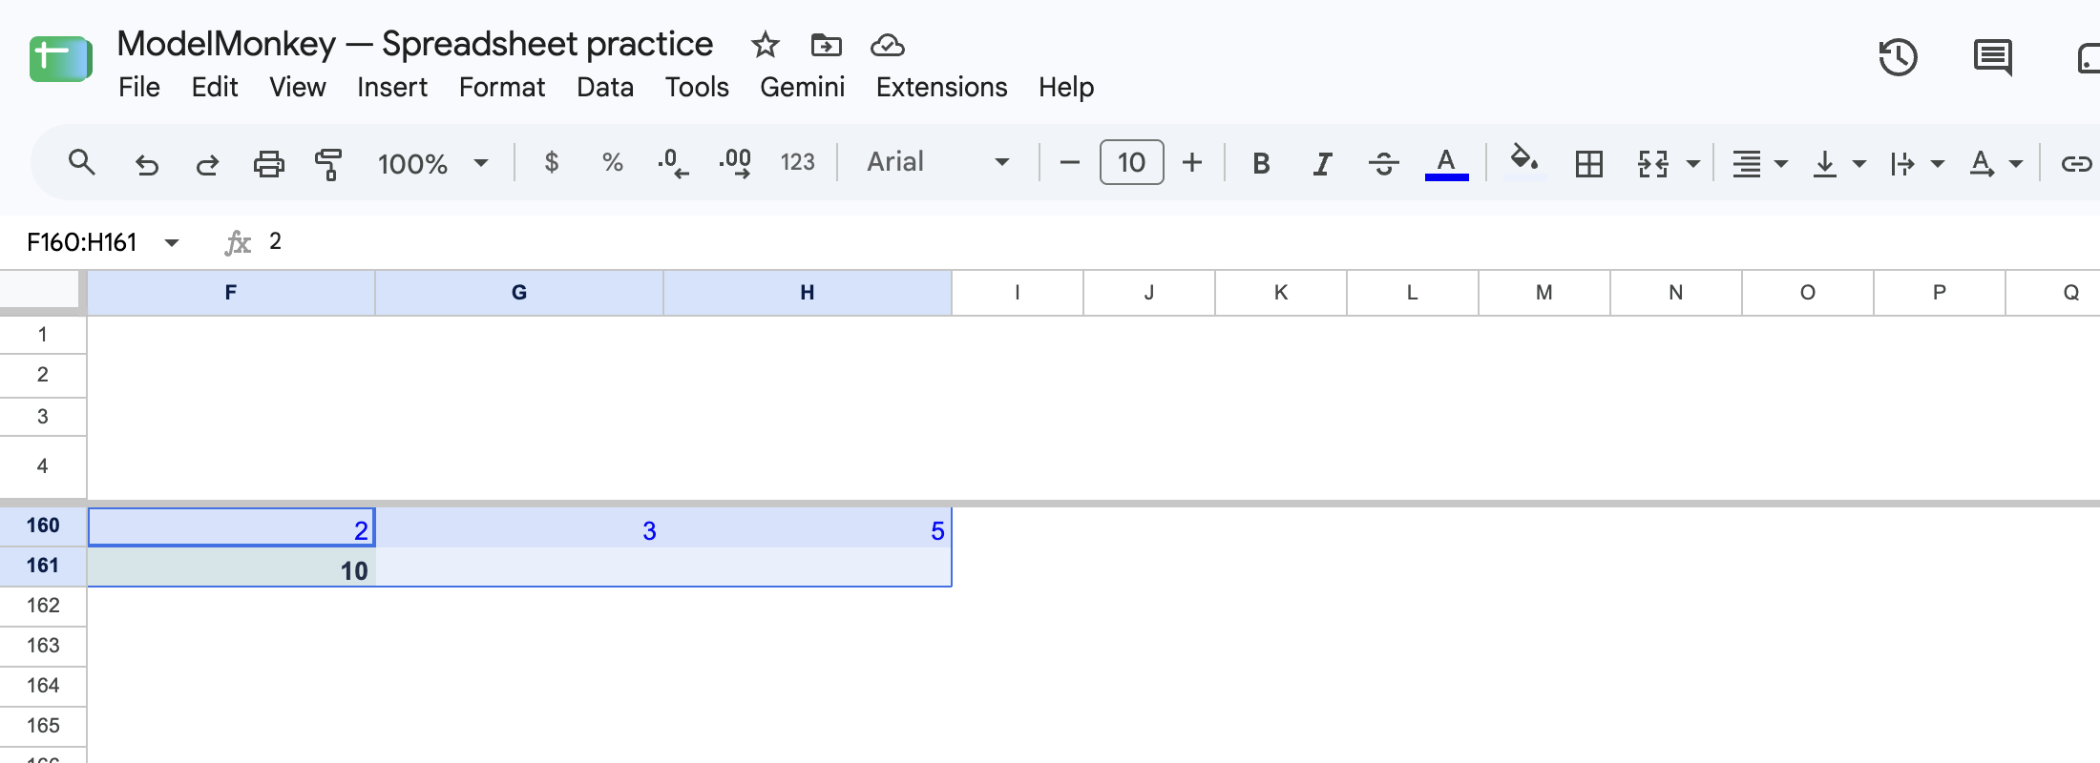
Task: Click the merge cells icon
Action: point(1653,164)
